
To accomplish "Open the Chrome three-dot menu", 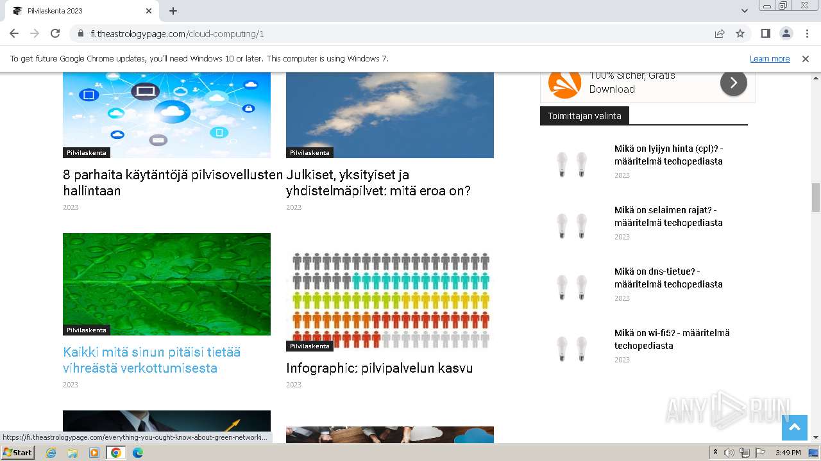I will 806,33.
